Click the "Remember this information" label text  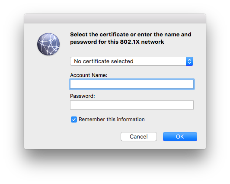[x=112, y=119]
